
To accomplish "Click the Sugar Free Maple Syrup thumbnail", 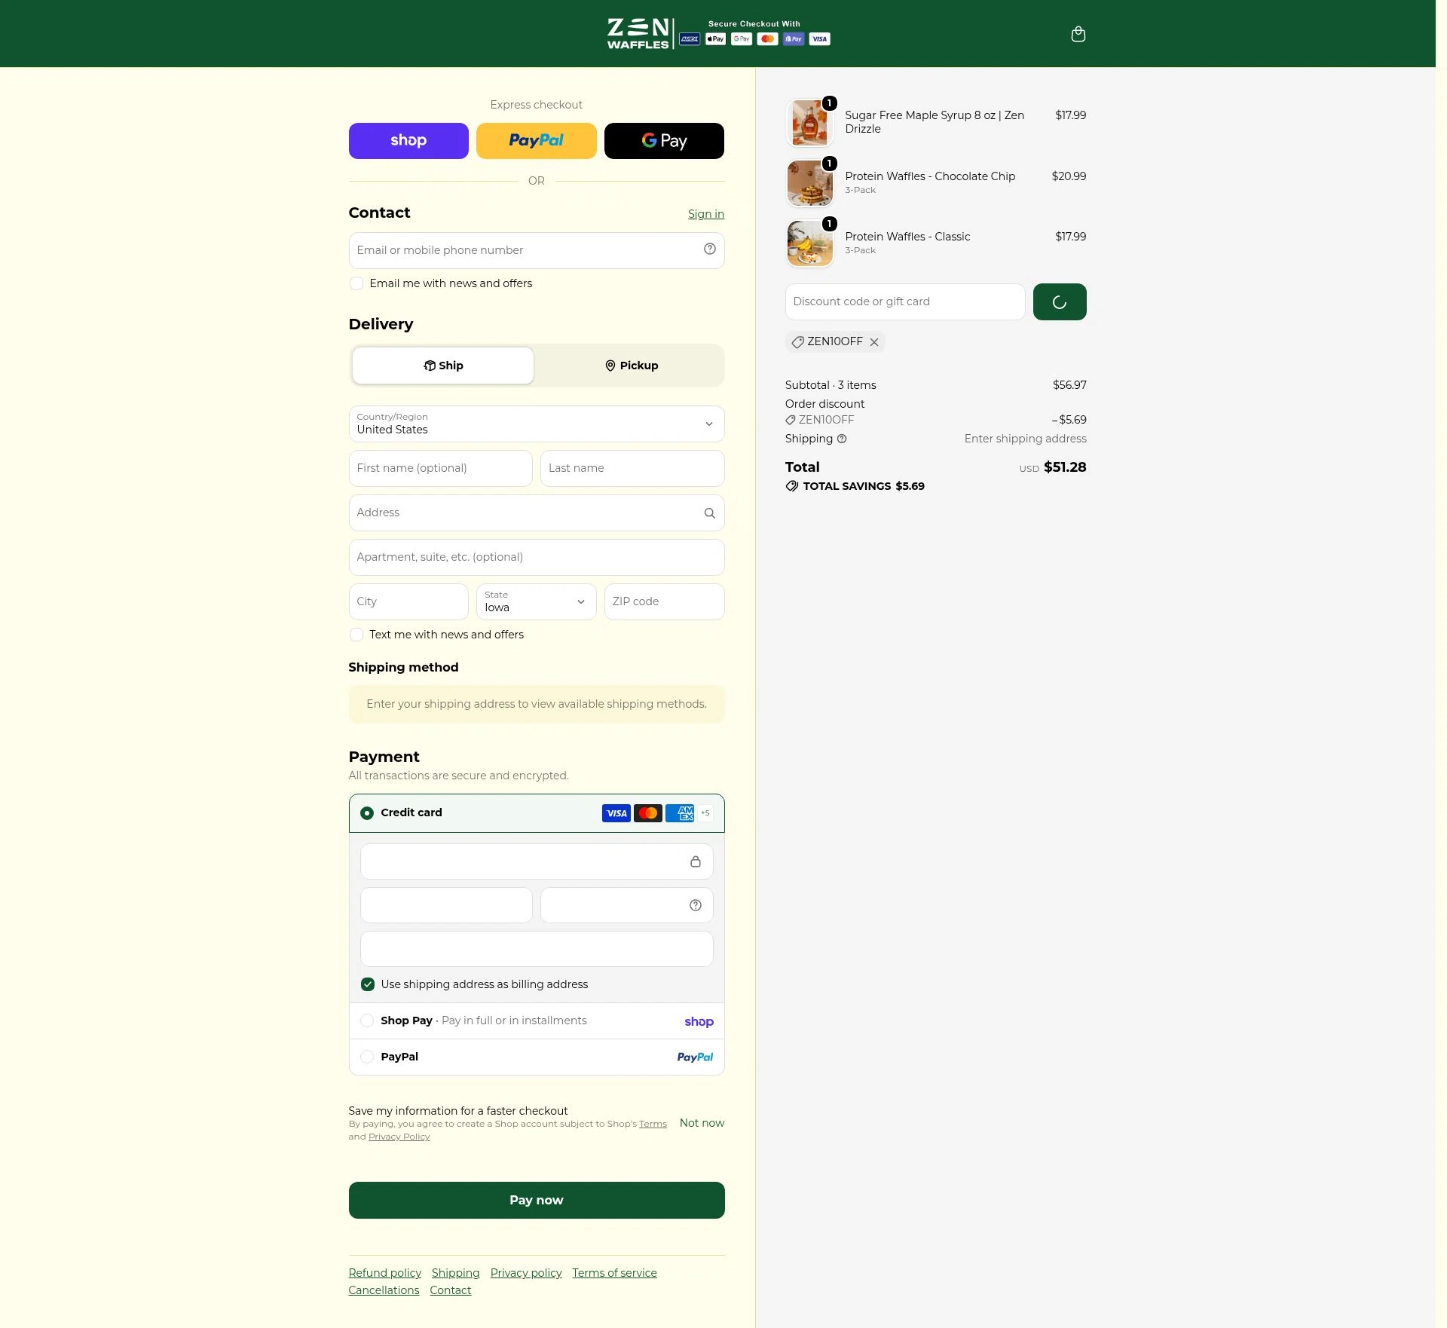I will pyautogui.click(x=809, y=123).
